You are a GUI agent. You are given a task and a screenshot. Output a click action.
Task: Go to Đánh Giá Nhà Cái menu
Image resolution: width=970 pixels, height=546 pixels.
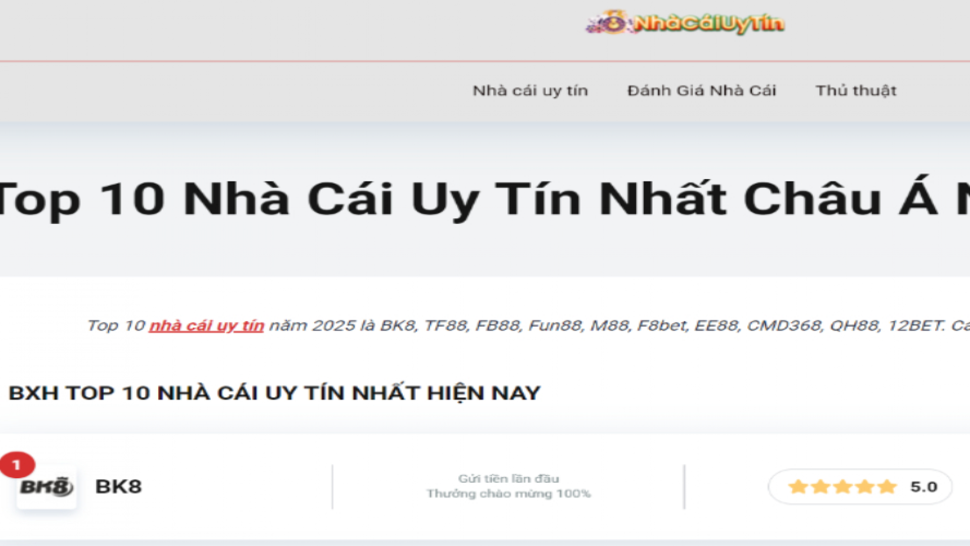click(x=702, y=90)
